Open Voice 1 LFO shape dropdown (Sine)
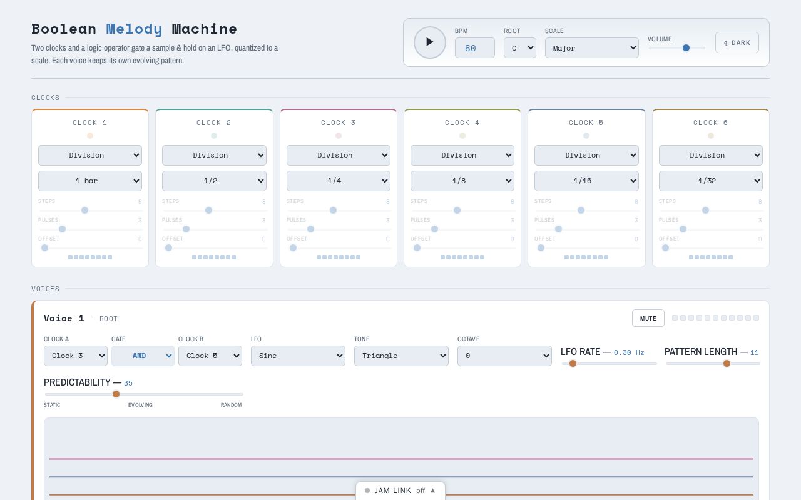The height and width of the screenshot is (500, 801). (298, 356)
